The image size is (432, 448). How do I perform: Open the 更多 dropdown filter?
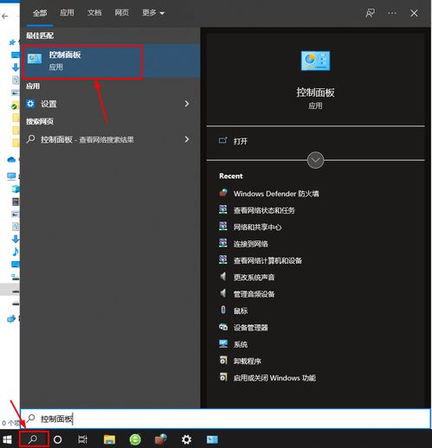click(x=153, y=13)
